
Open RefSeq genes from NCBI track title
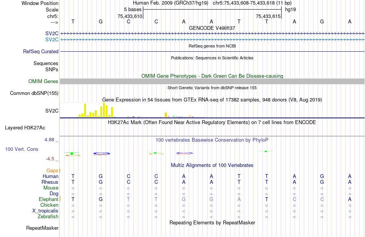pyautogui.click(x=212, y=46)
